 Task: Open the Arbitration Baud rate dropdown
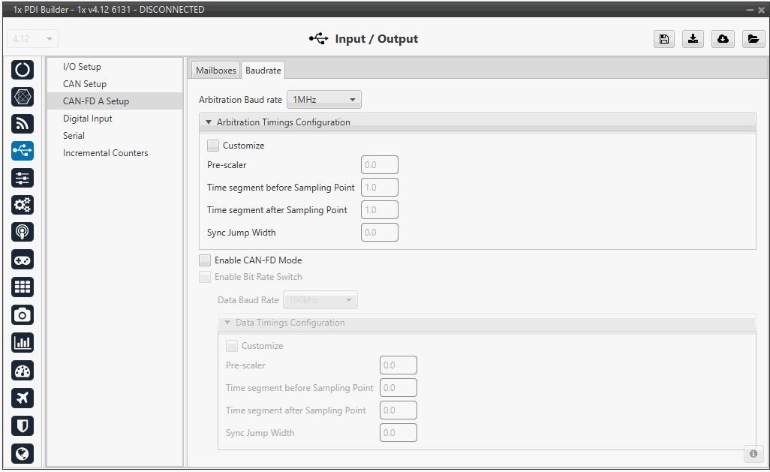click(x=323, y=99)
